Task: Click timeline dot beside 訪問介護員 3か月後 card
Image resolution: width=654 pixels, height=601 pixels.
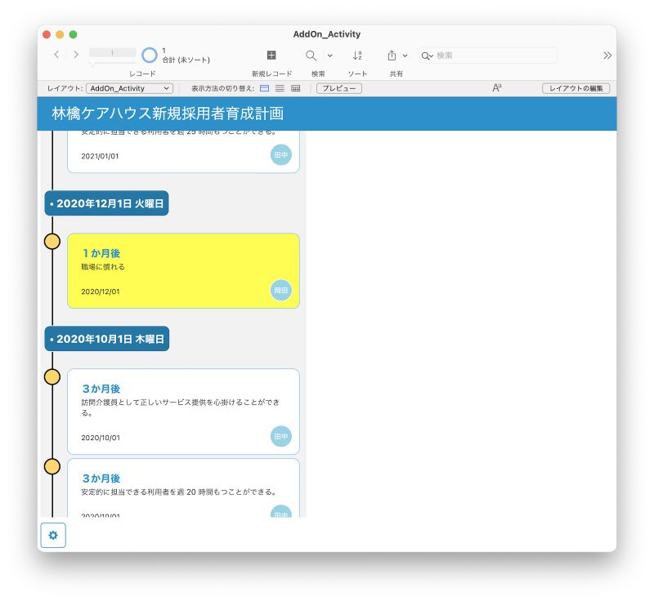Action: [x=52, y=376]
